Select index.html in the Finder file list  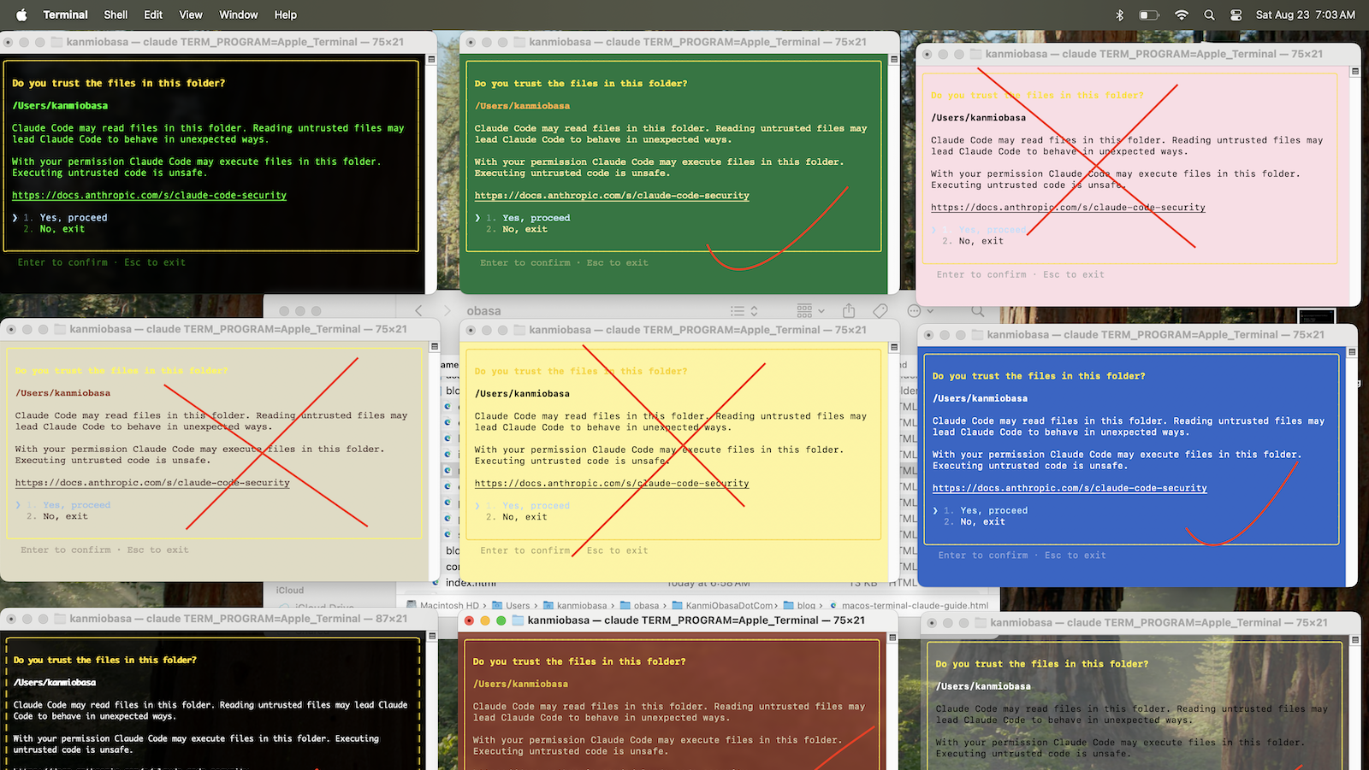[x=467, y=582]
